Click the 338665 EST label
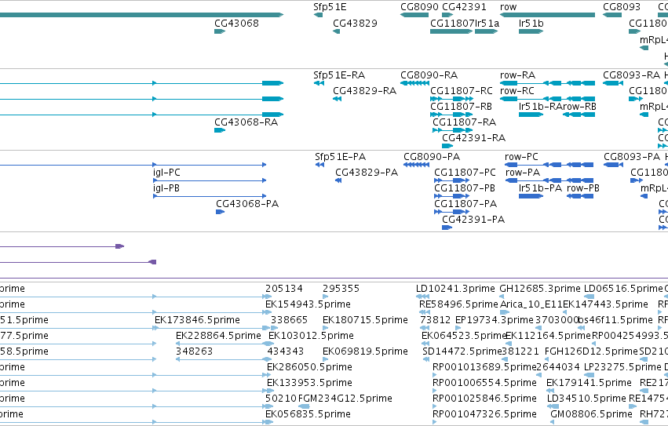 coord(290,321)
